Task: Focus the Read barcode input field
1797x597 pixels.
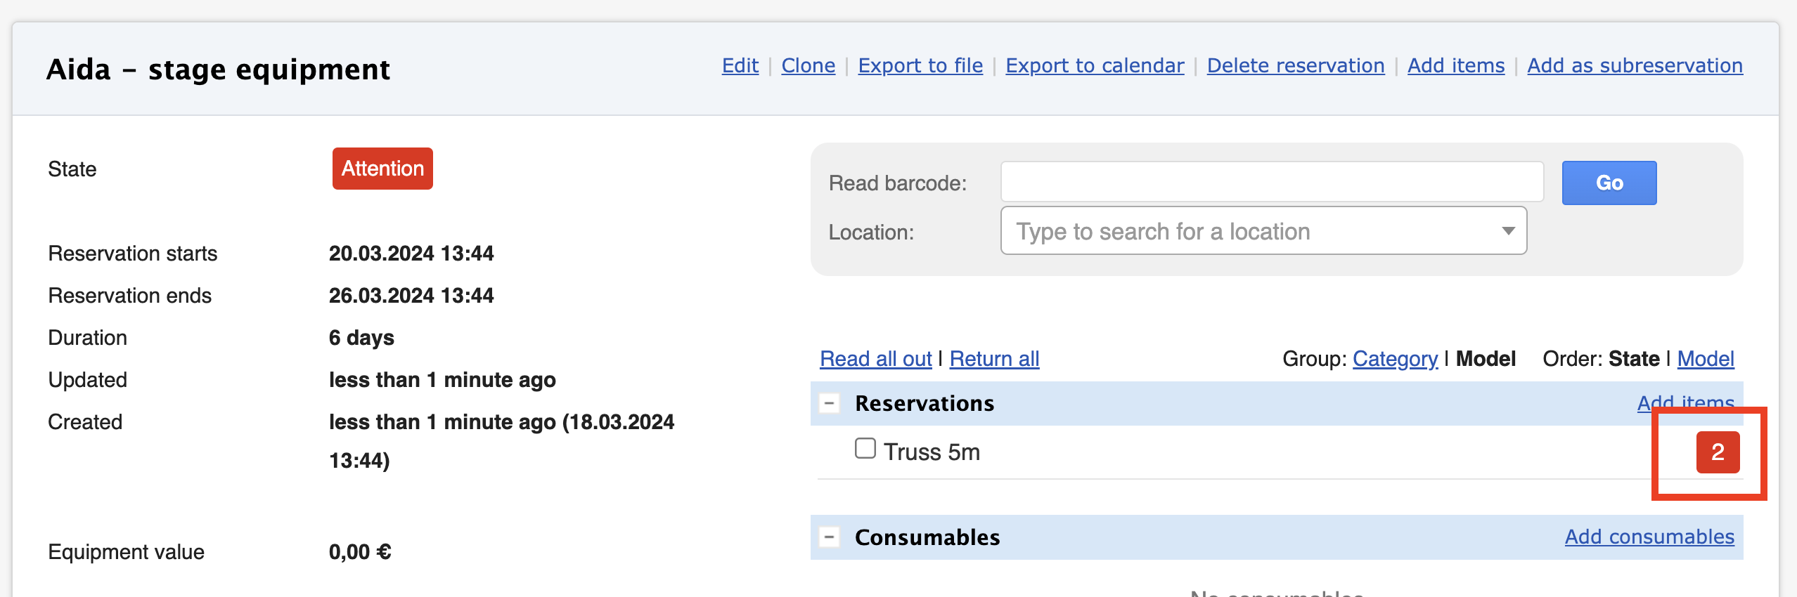Action: tap(1272, 182)
